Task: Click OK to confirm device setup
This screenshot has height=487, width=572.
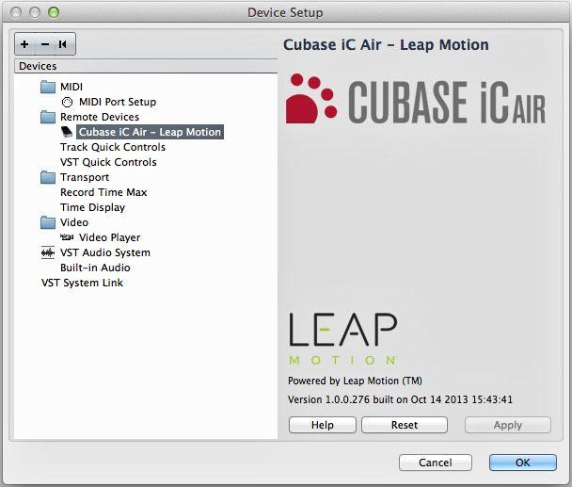Action: tap(522, 463)
